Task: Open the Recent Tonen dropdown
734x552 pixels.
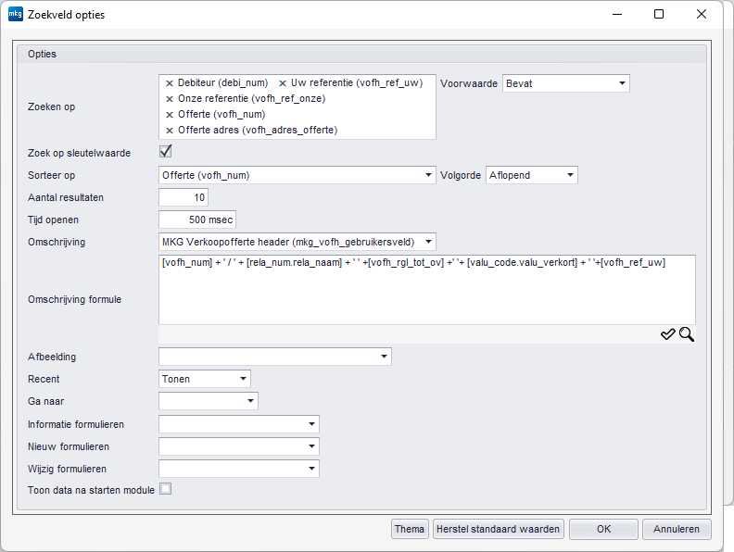Action: (x=205, y=379)
